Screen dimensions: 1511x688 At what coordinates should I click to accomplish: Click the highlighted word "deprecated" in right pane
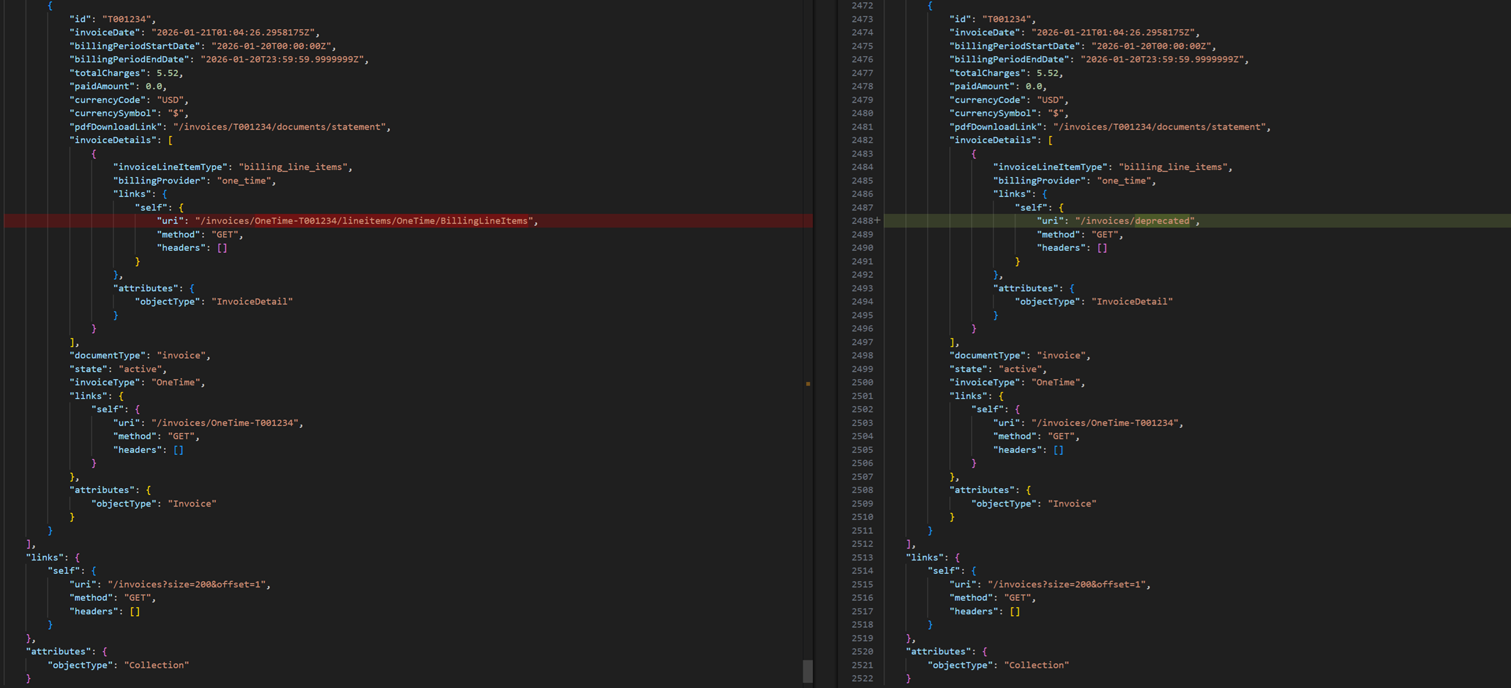point(1163,221)
